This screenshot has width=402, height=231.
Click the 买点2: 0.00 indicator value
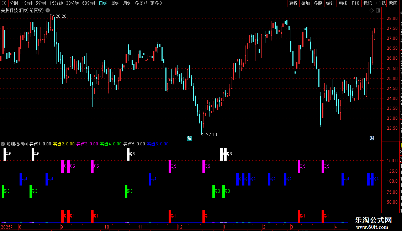pyautogui.click(x=64, y=144)
